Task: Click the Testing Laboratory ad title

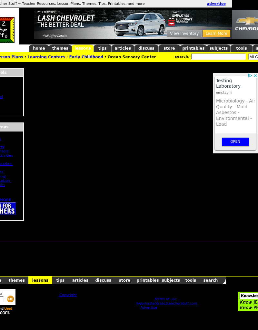Action: click(x=228, y=83)
